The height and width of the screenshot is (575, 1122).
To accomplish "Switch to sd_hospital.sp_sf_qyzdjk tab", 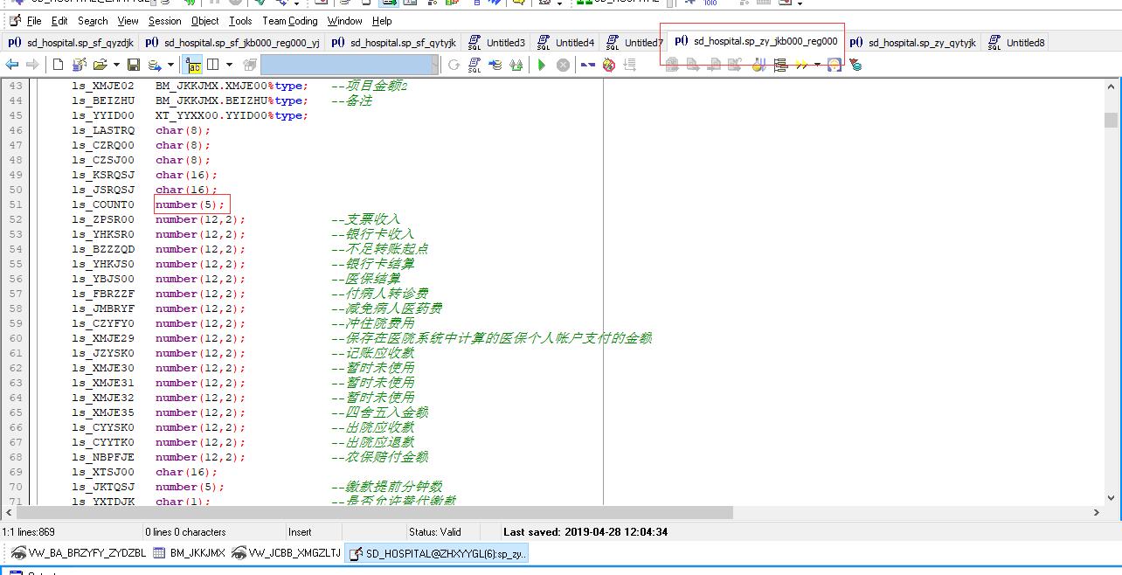I will (x=71, y=42).
